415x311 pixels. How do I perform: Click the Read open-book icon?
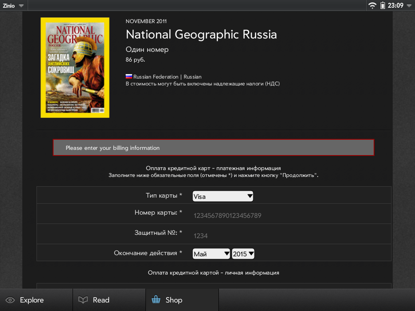coord(83,300)
